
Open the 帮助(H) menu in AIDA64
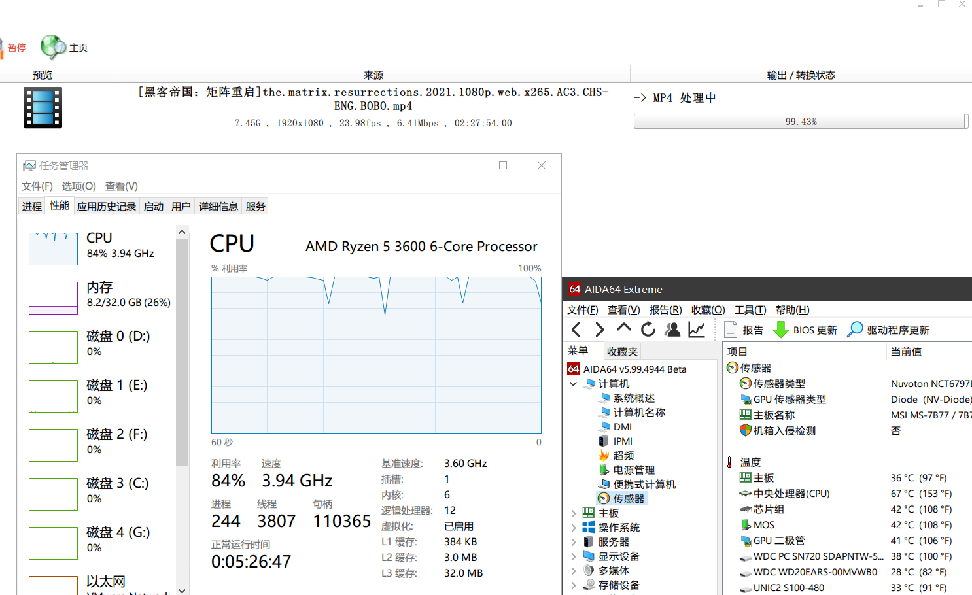(793, 310)
